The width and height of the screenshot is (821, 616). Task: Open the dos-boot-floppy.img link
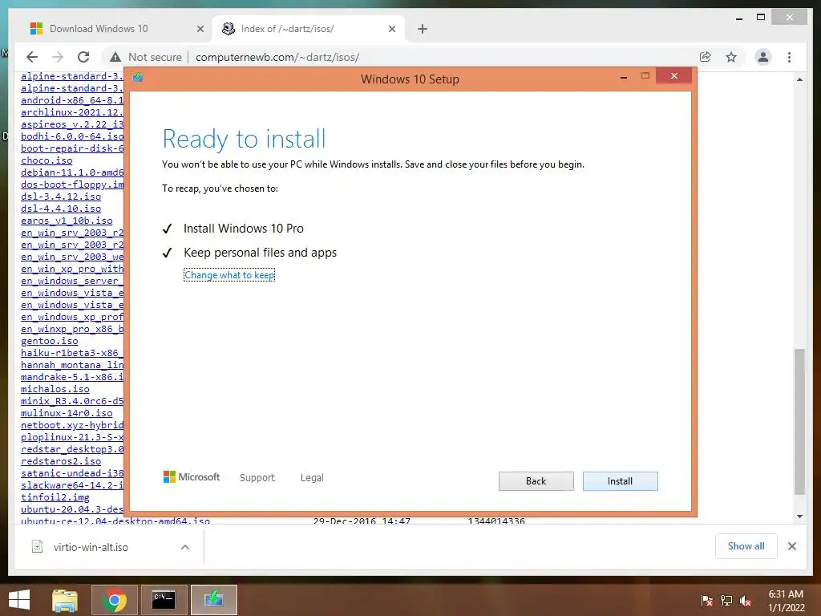72,184
